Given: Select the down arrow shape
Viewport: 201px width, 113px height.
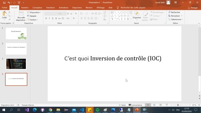Looking at the screenshot, I should tap(125, 16).
